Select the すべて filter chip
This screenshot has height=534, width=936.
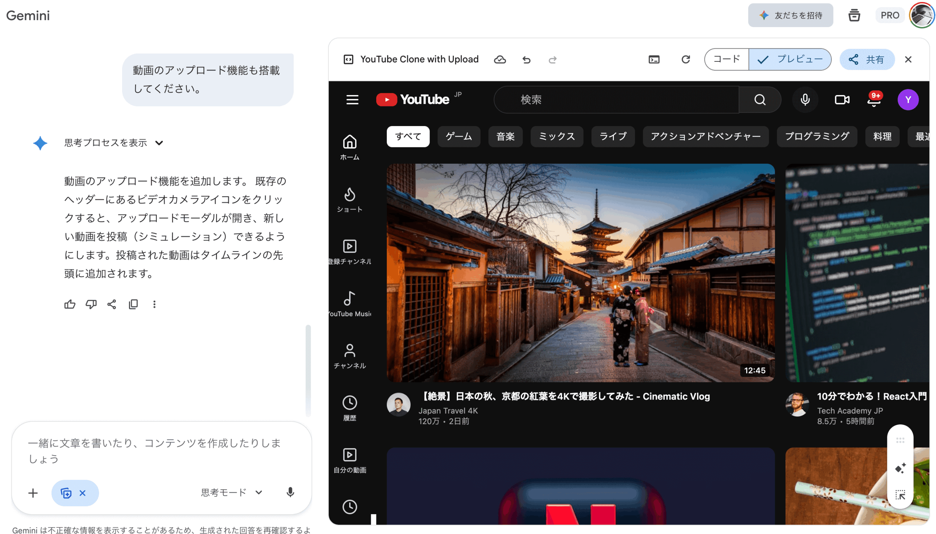(408, 136)
